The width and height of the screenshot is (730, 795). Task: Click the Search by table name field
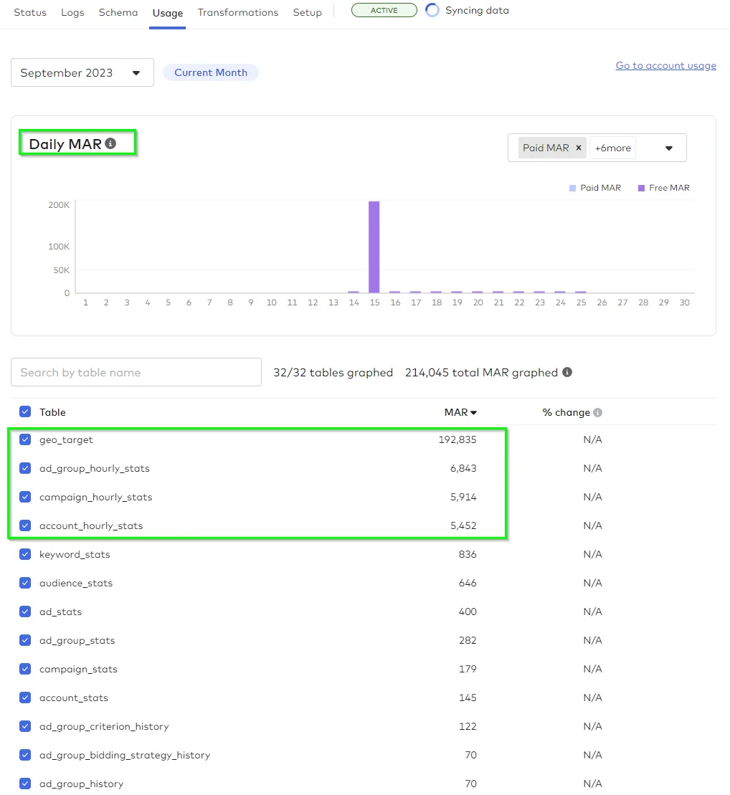pos(136,372)
